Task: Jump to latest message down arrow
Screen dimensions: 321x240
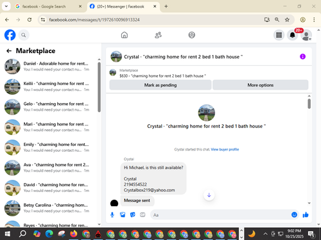Action: [x=209, y=195]
